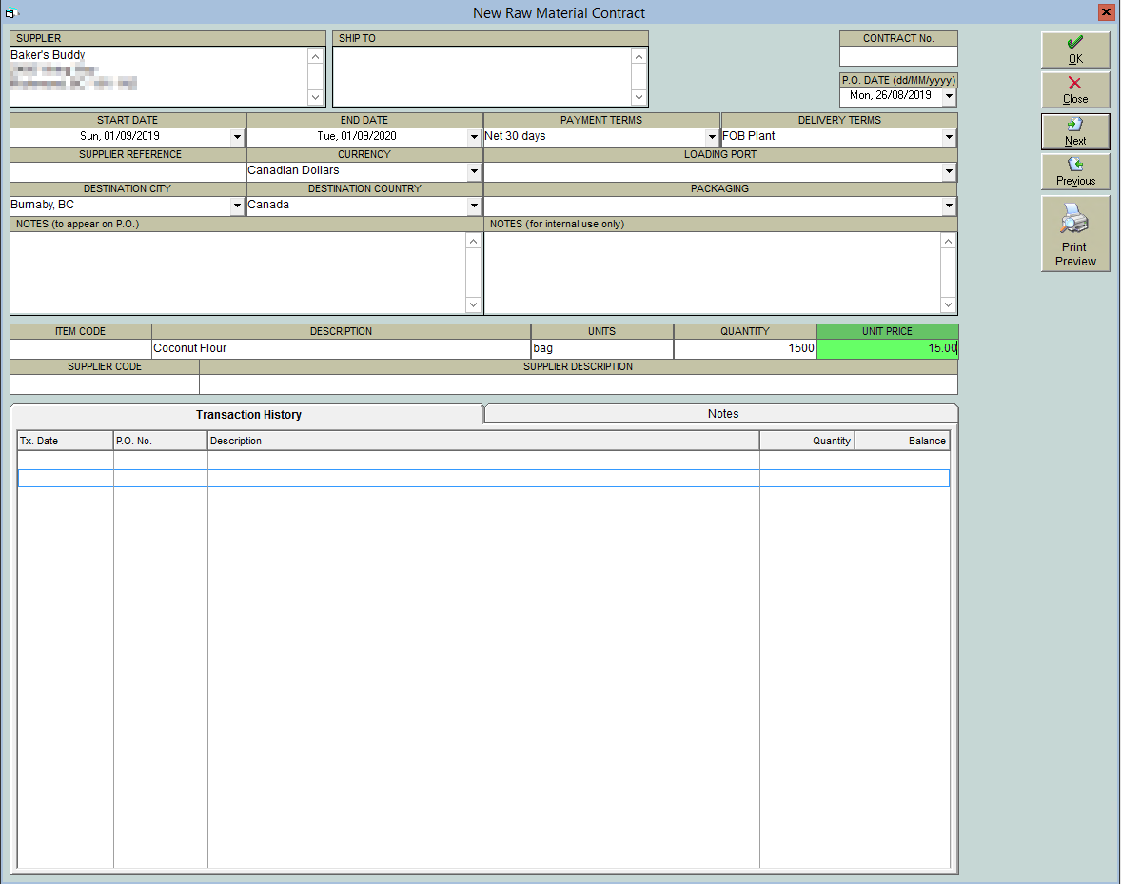Click P.O. notes scroll up arrow

click(x=473, y=242)
